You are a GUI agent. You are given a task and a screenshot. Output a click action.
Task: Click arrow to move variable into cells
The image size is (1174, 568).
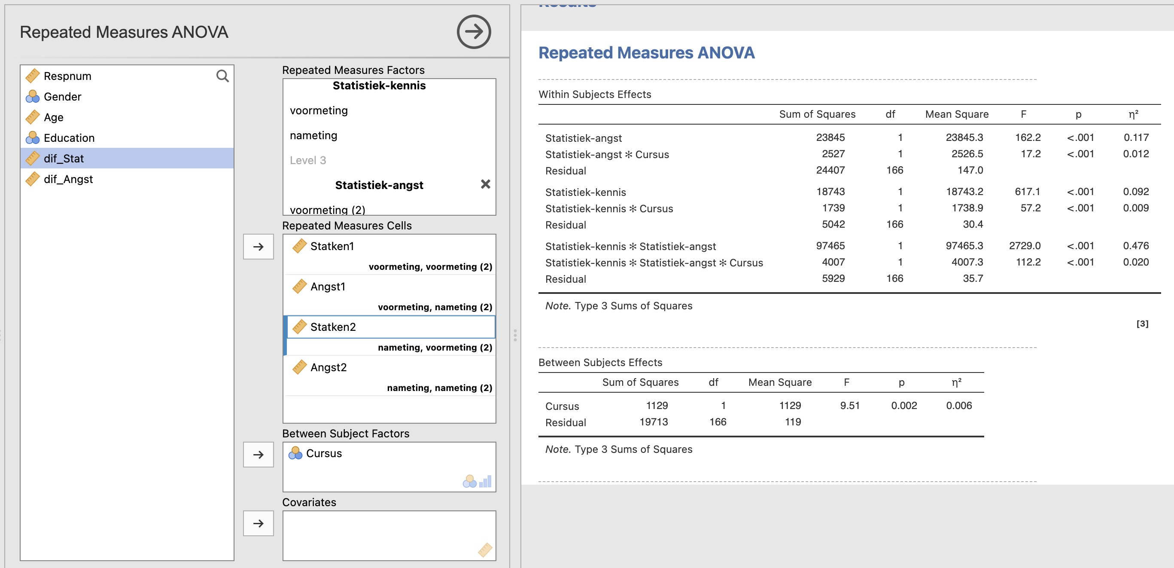click(259, 247)
